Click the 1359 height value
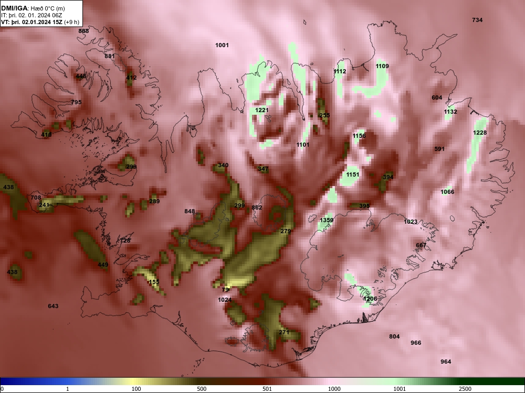The height and width of the screenshot is (393, 525). tap(327, 220)
